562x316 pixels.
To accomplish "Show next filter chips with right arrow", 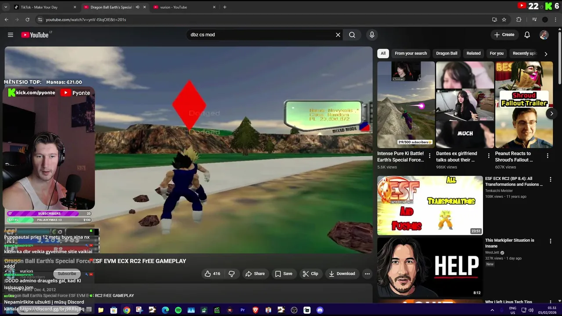I will pyautogui.click(x=546, y=54).
